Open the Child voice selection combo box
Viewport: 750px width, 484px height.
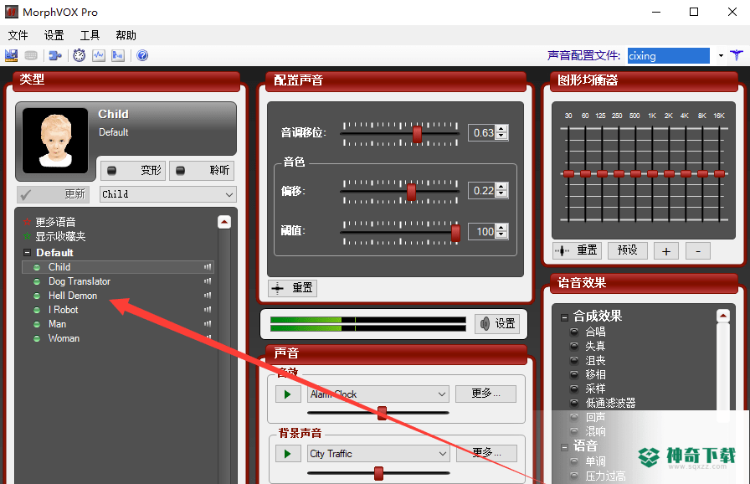tap(168, 194)
